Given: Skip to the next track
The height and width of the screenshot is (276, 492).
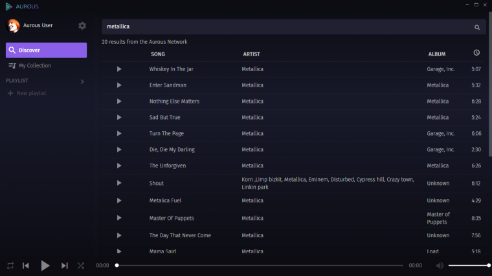Looking at the screenshot, I should pos(65,266).
